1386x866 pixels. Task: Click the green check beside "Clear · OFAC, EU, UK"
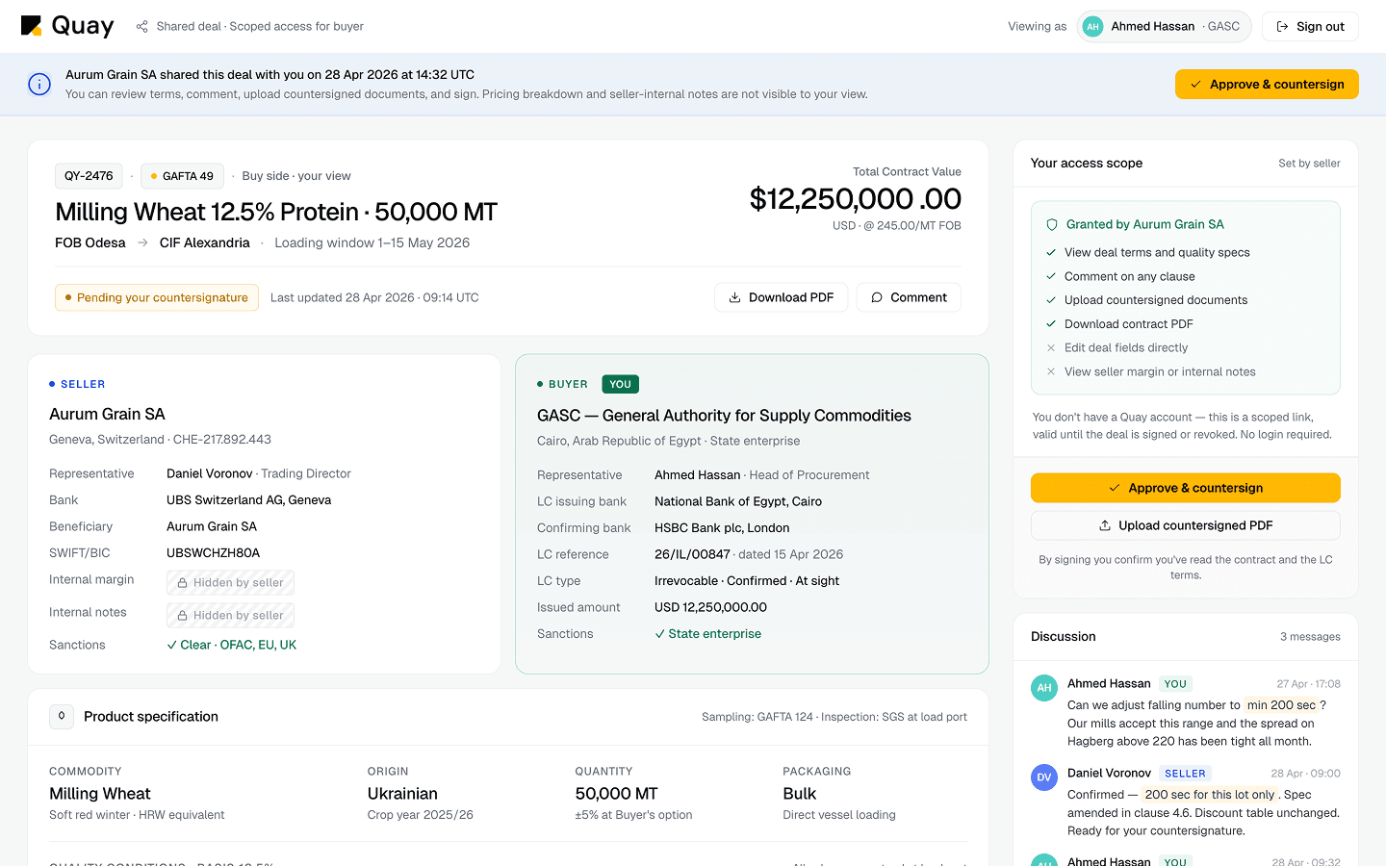(172, 646)
